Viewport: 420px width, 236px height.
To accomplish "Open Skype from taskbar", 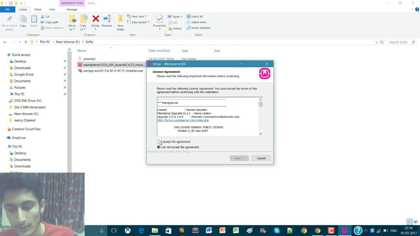I will point(277,231).
